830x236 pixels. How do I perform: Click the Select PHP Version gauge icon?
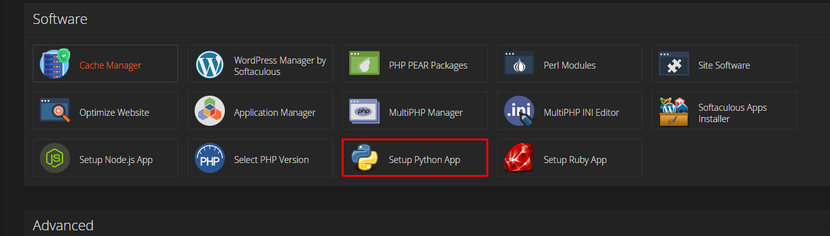(210, 159)
